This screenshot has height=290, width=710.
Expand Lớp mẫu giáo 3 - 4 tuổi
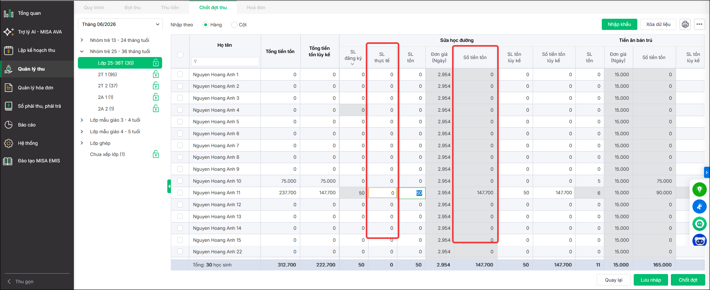tap(82, 120)
